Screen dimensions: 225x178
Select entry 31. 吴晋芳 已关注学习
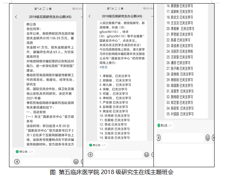click(180, 91)
